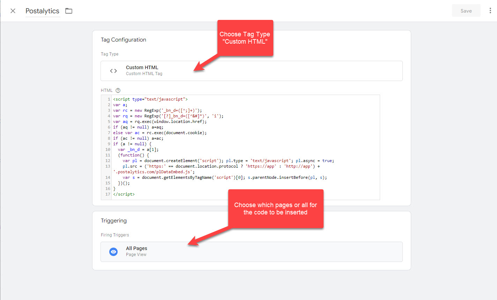Image resolution: width=497 pixels, height=300 pixels.
Task: Click the 'var rq = new RegExp' line
Action: point(168,116)
